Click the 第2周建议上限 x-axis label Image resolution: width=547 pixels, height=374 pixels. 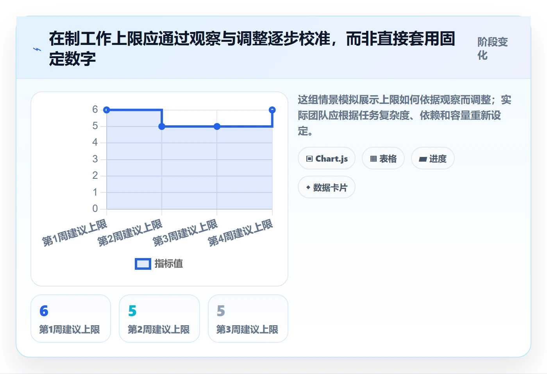coord(130,233)
